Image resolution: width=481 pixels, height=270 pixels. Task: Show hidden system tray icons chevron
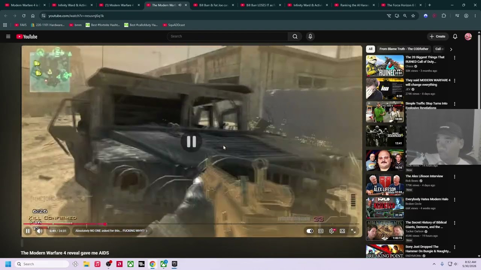point(434,264)
